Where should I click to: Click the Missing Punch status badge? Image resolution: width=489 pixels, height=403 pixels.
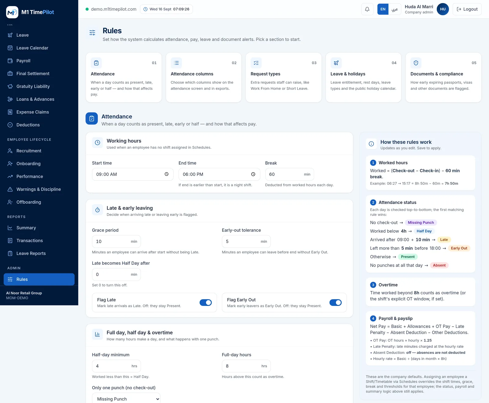(421, 223)
